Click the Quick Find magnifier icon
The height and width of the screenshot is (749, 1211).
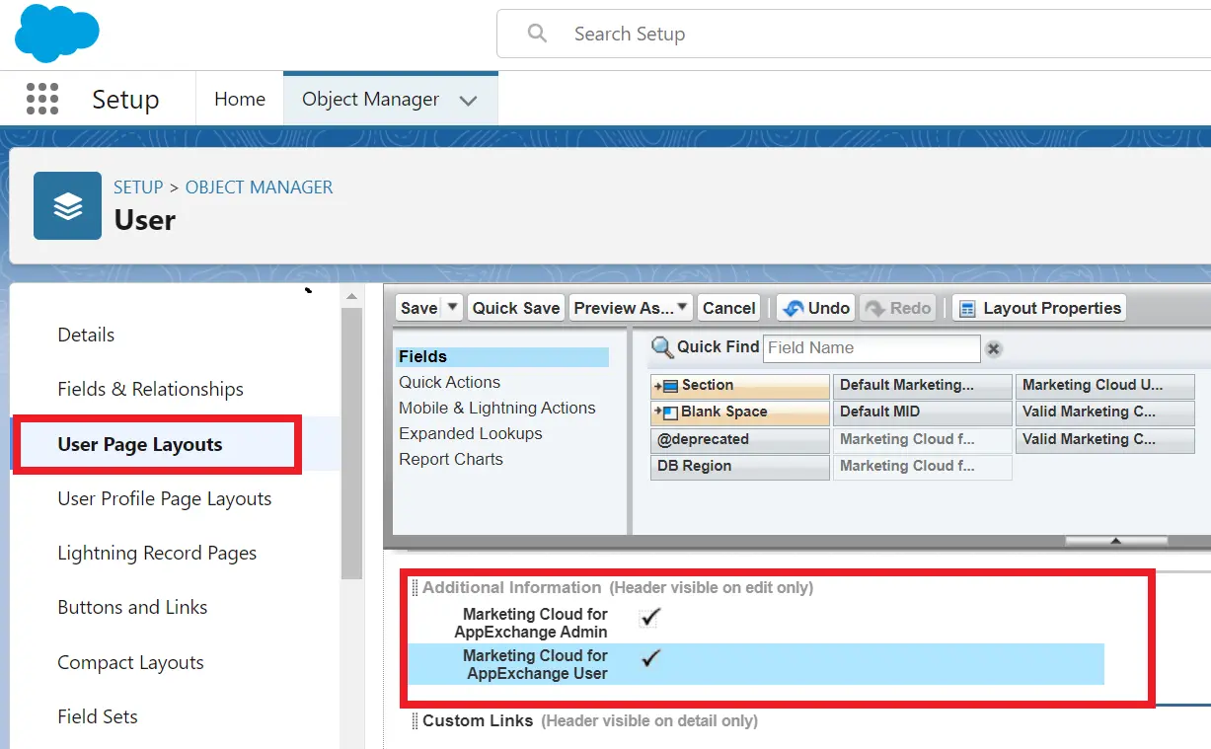point(661,347)
